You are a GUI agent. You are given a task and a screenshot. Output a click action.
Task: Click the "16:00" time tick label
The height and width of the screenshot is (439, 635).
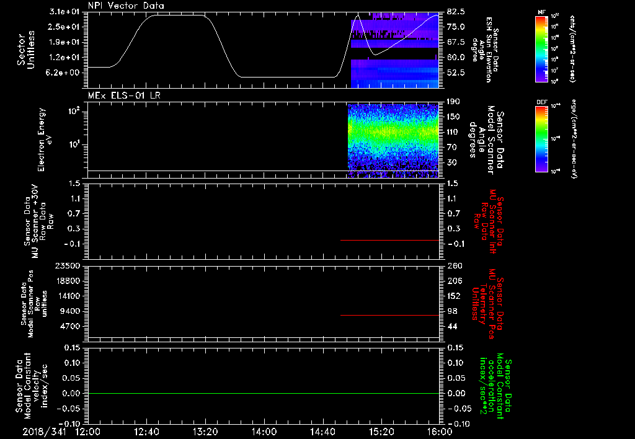coord(440,432)
